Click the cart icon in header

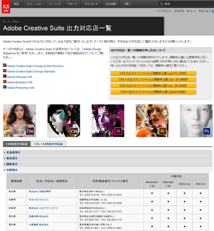click(188, 11)
